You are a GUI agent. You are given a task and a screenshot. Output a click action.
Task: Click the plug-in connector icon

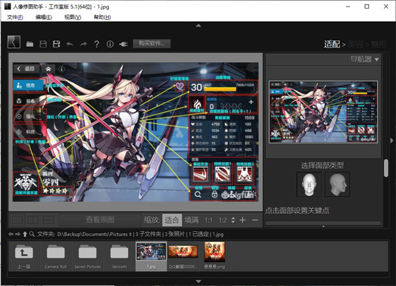tap(123, 44)
